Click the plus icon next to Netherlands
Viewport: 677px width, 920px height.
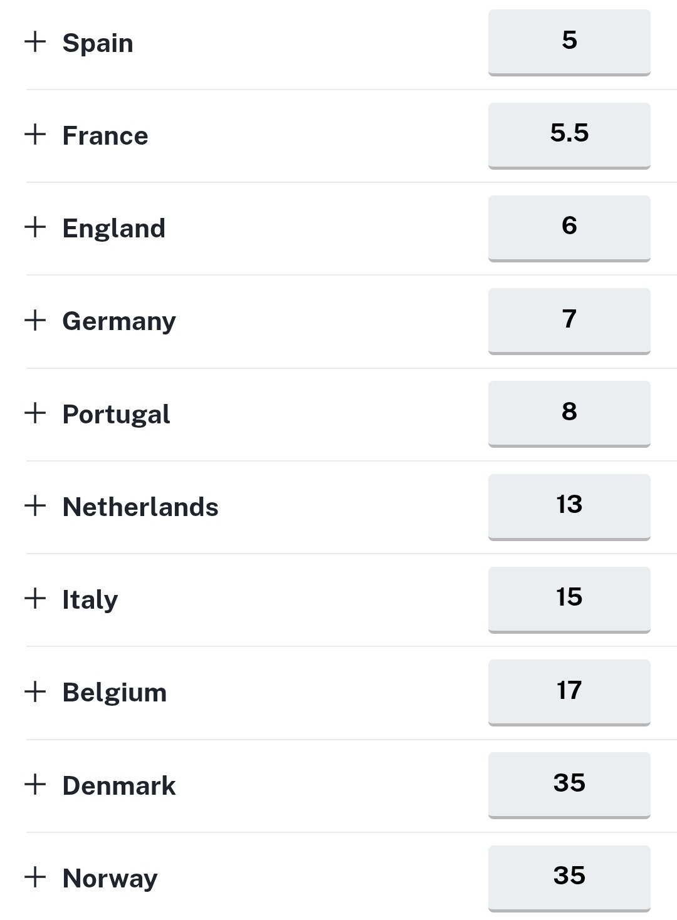pyautogui.click(x=35, y=506)
